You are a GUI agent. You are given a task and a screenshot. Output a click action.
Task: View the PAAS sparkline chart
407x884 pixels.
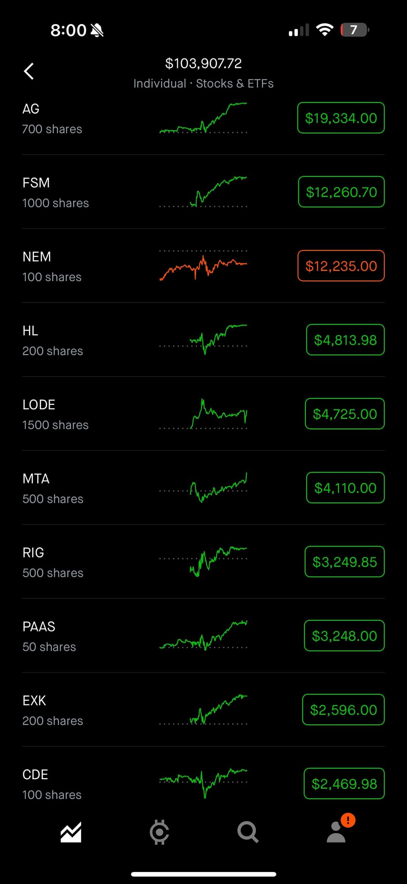click(203, 635)
